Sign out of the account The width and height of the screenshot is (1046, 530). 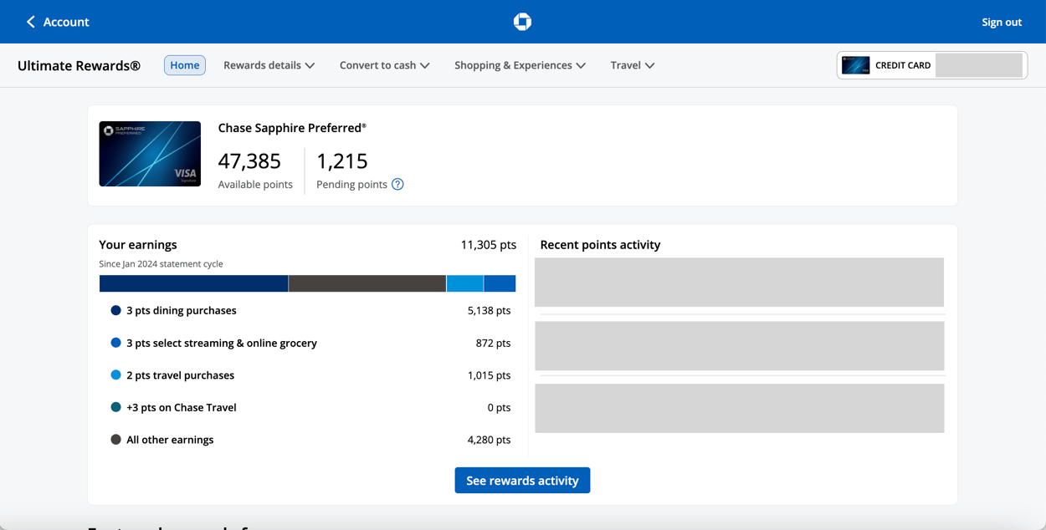click(1001, 22)
